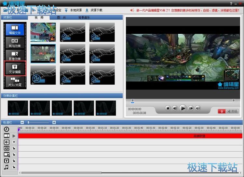
Task: Click the plus beside the audio track
Action: pyautogui.click(x=14, y=142)
